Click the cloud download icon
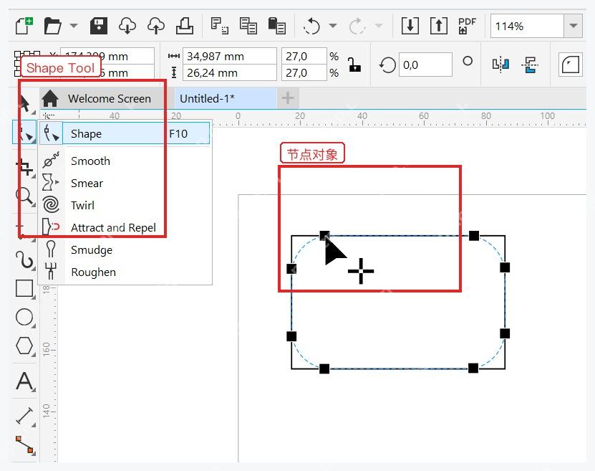The height and width of the screenshot is (471, 595). click(127, 26)
